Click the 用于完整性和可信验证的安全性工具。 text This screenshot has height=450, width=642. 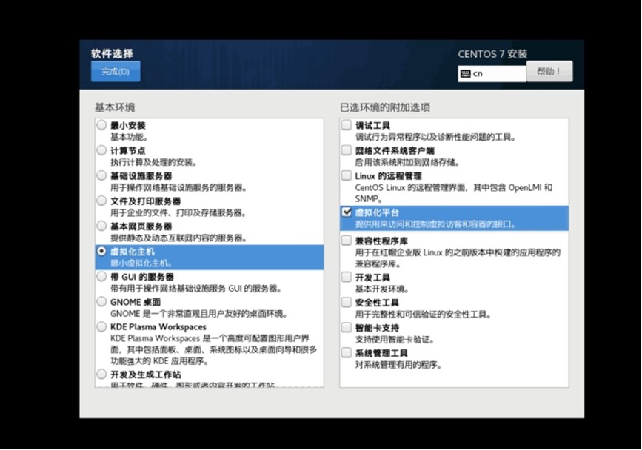click(x=423, y=314)
